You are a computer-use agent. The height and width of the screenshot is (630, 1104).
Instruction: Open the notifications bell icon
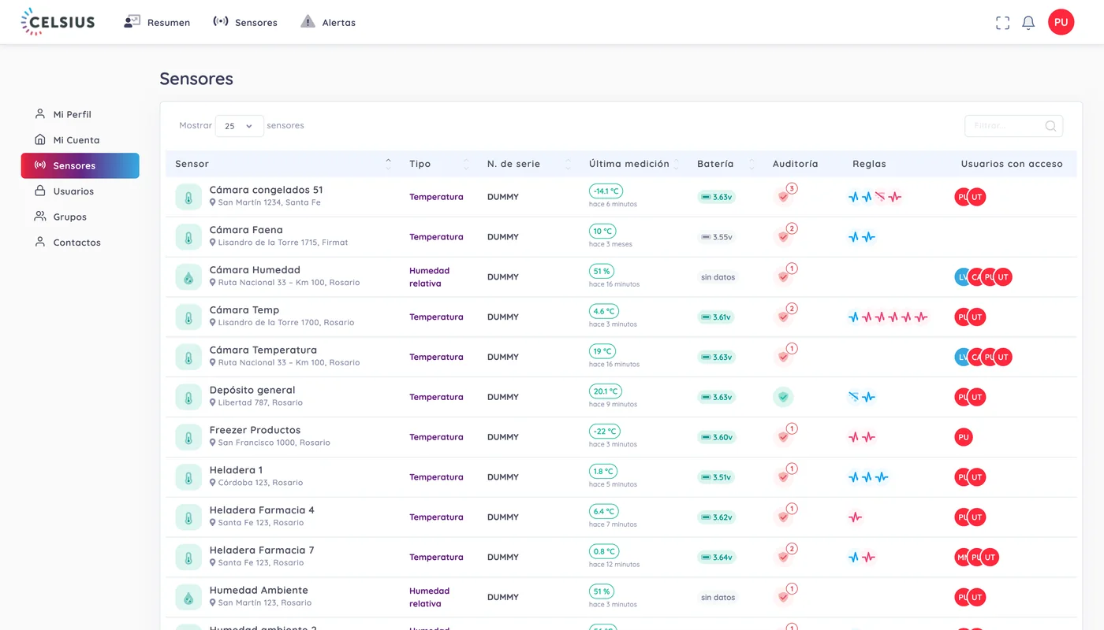(x=1028, y=23)
